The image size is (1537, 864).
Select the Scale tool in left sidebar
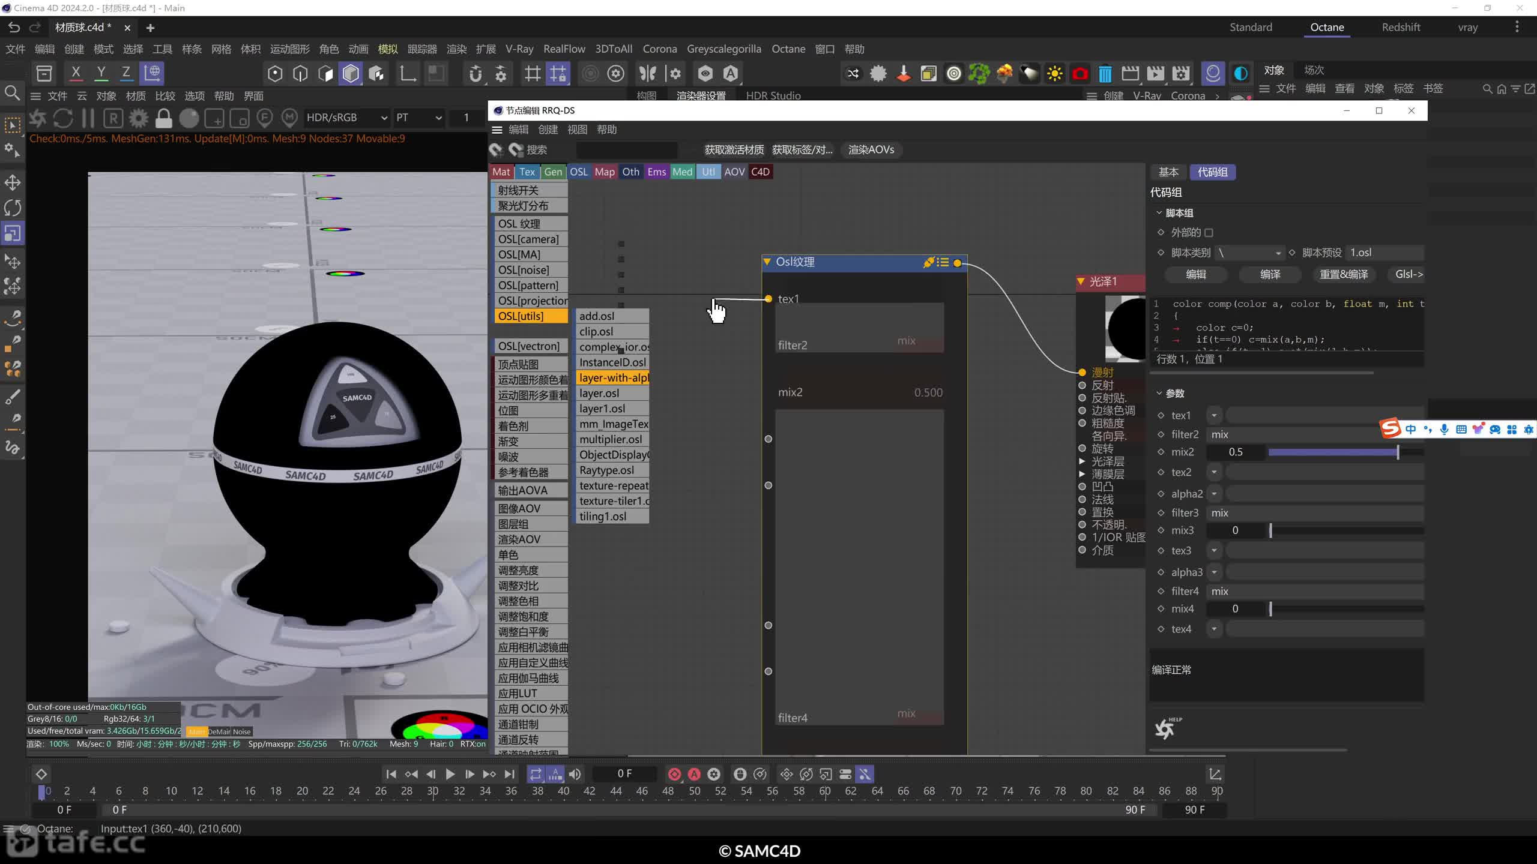pyautogui.click(x=13, y=233)
